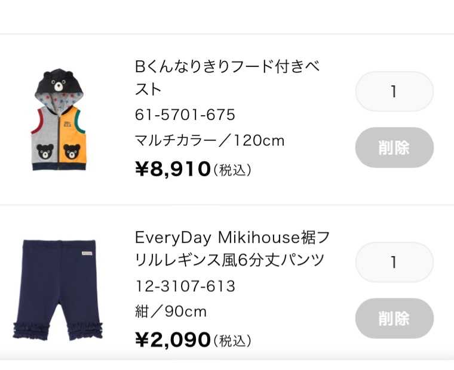This screenshot has width=454, height=370.
Task: Open the navy leggings product thumbnail
Action: 59,289
